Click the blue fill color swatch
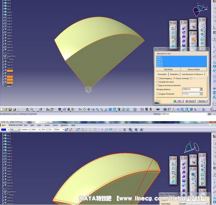 pyautogui.click(x=4, y=130)
